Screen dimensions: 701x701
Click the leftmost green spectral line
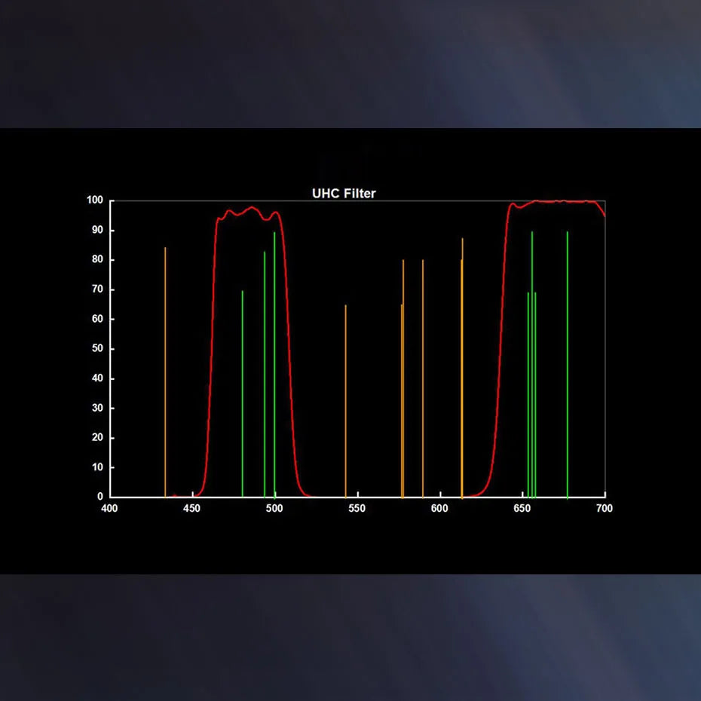242,392
